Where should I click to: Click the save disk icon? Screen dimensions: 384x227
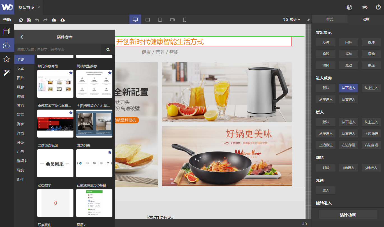coord(29,20)
